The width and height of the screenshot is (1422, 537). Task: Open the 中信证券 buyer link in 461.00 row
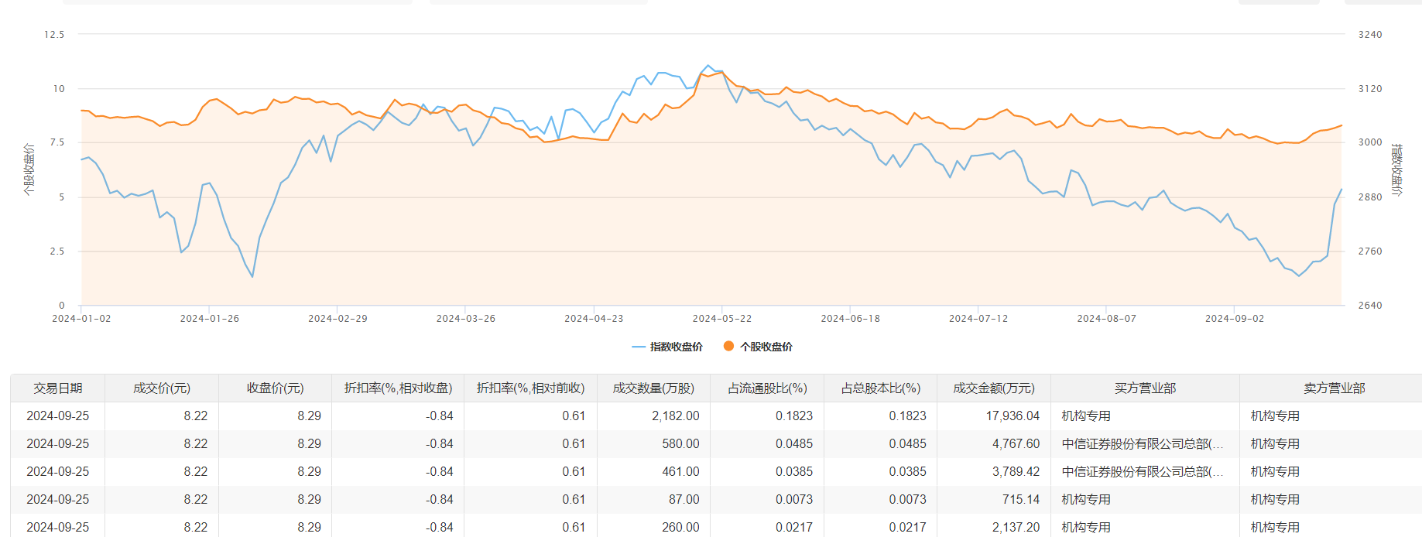[1142, 472]
